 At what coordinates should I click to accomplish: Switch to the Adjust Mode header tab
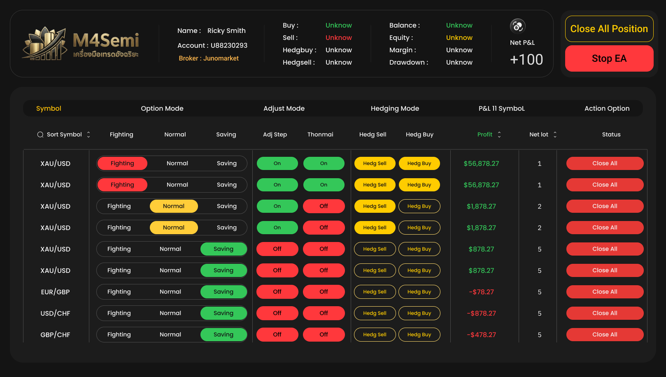(x=284, y=109)
